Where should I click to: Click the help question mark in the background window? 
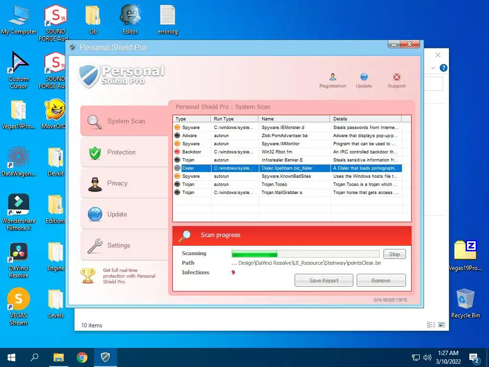pyautogui.click(x=443, y=68)
